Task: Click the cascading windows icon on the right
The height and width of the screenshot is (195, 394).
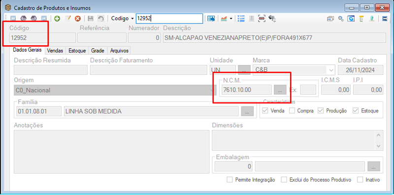Action: (330, 19)
